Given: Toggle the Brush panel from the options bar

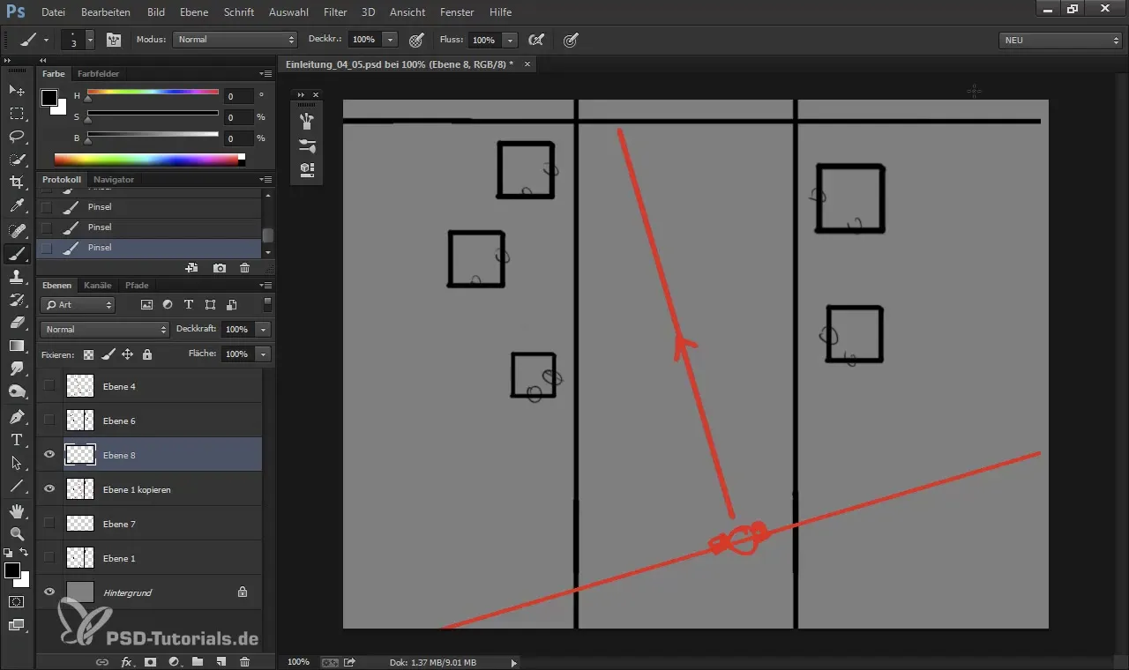Looking at the screenshot, I should pos(113,40).
